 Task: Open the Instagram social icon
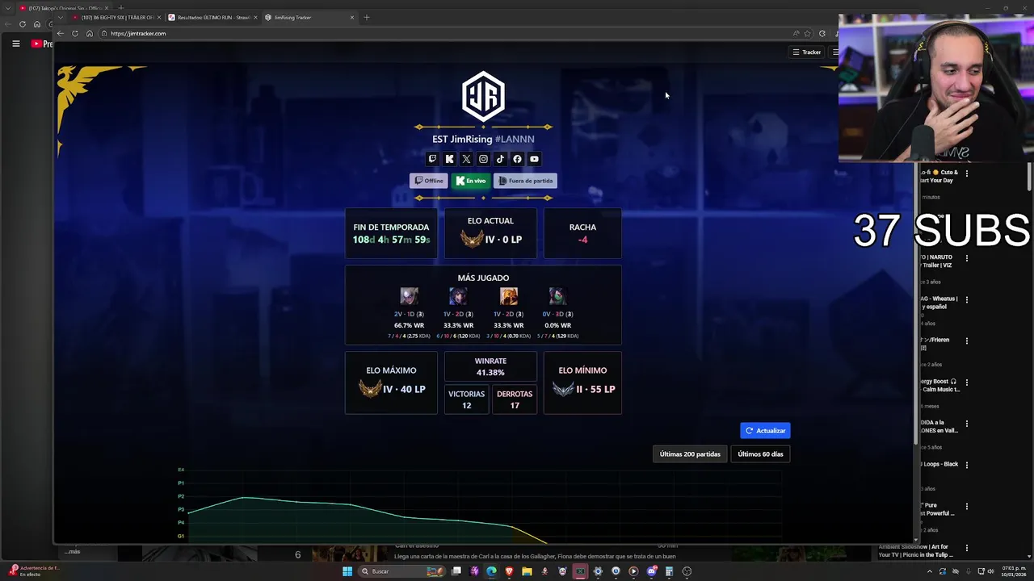(x=483, y=159)
